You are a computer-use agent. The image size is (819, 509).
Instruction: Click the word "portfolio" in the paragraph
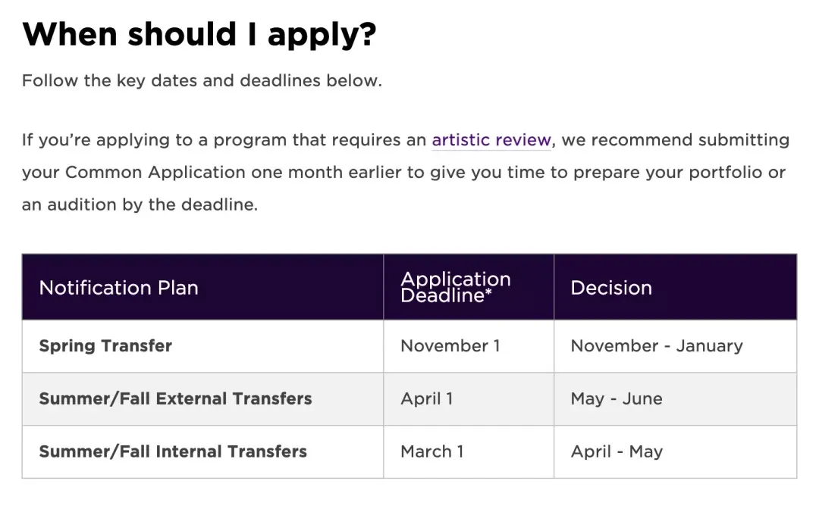click(x=724, y=172)
